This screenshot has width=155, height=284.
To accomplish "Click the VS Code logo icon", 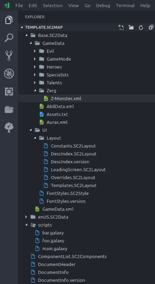I will click(7, 6).
